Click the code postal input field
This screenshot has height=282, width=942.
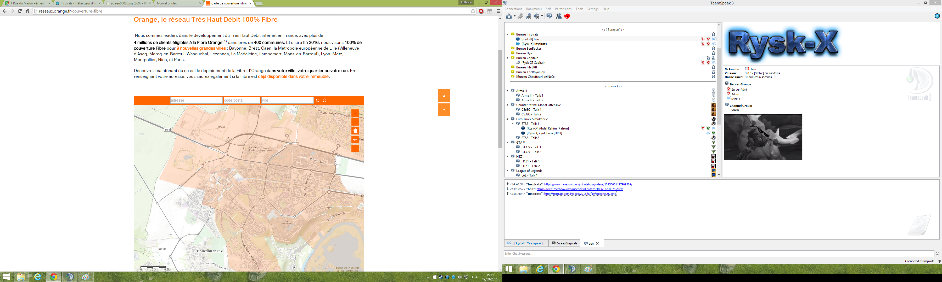tap(242, 100)
